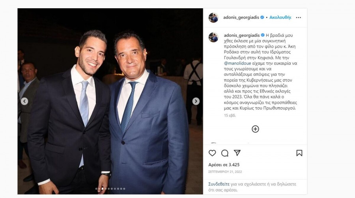The image size is (355, 198).
Task: Click the Συνδεθείτε login link
Action: pos(219,184)
